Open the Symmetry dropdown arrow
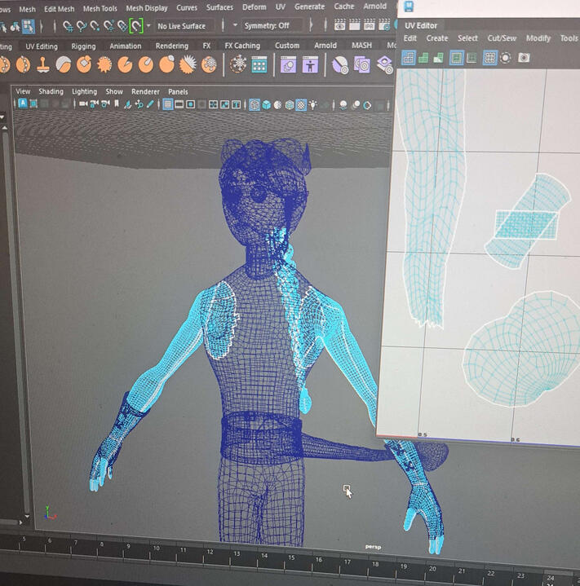This screenshot has height=586, width=580. coord(235,25)
